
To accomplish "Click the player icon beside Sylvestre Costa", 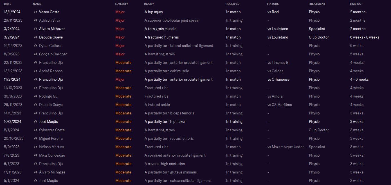I will [x=36, y=130].
